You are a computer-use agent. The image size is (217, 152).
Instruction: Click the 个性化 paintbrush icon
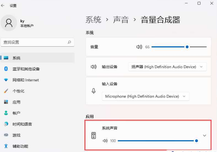pos(6,91)
